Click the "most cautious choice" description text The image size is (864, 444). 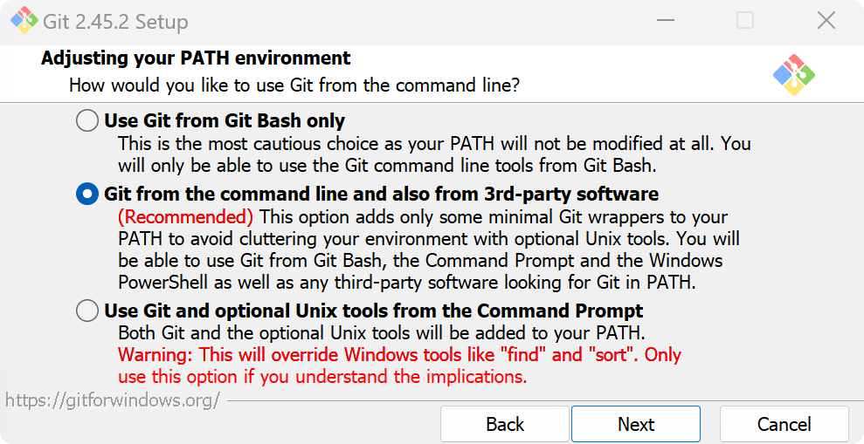[x=434, y=143]
